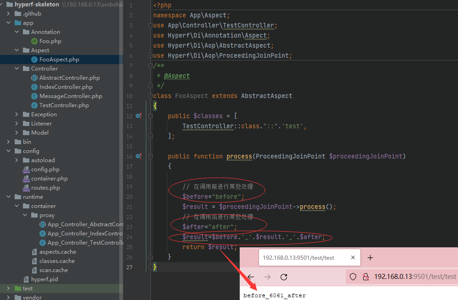Click the routes.php file icon
This screenshot has width=458, height=300.
pos(26,188)
